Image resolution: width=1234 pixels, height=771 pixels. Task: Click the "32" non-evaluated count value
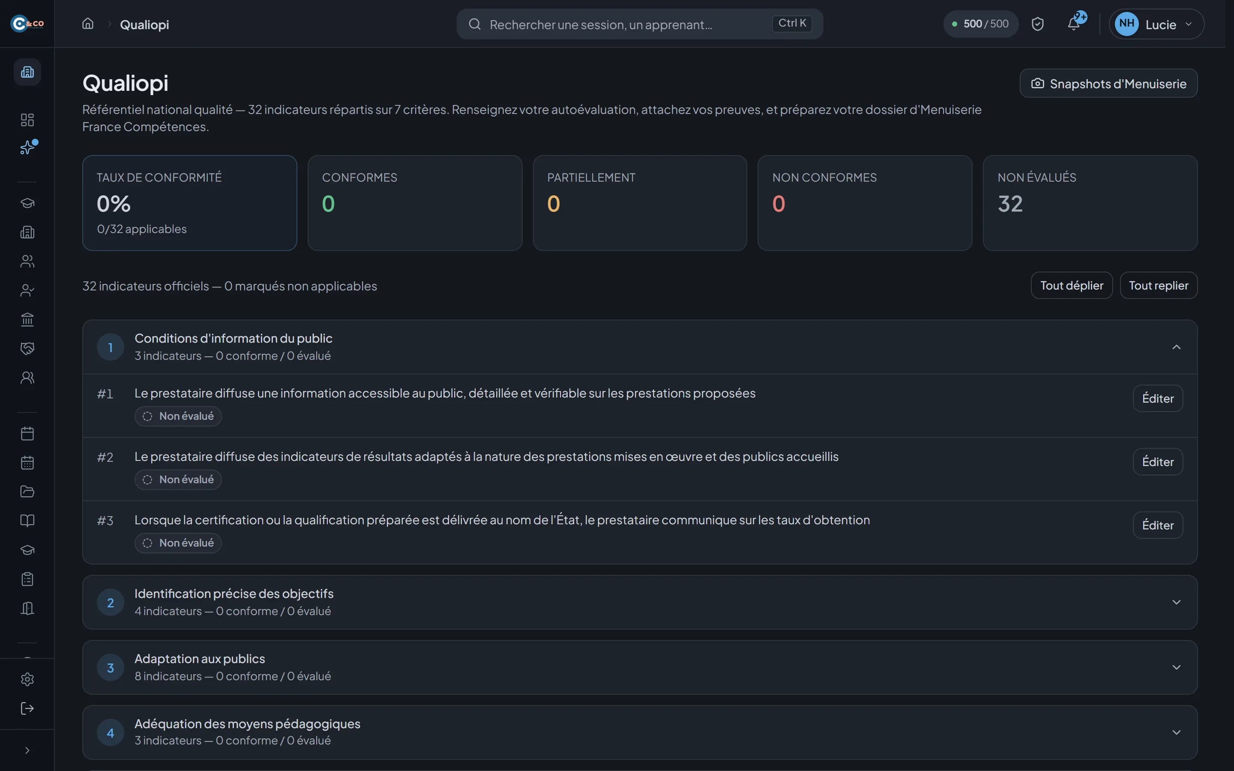click(x=1010, y=204)
